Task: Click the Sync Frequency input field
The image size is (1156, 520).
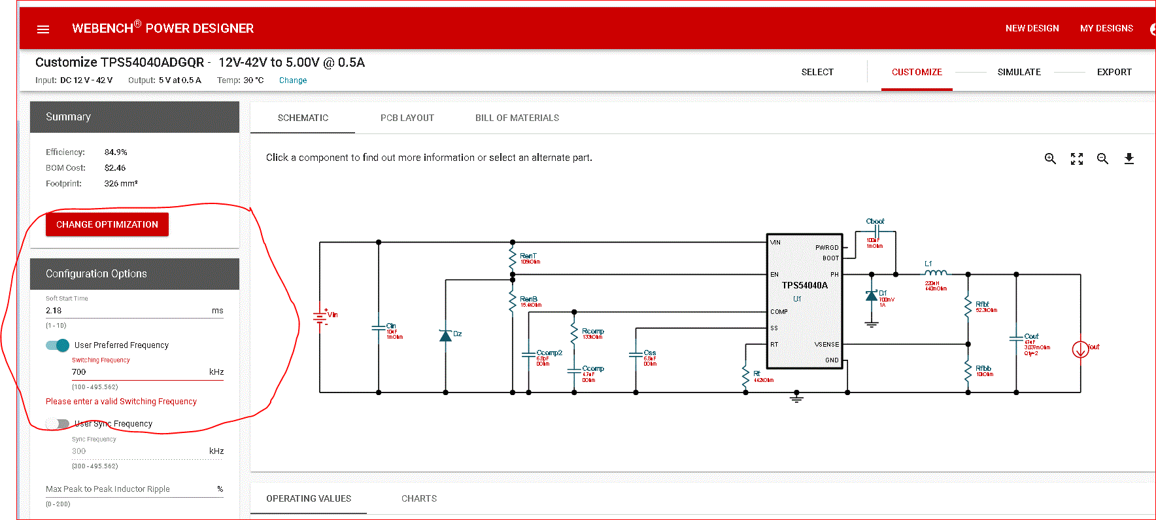Action: click(x=148, y=451)
